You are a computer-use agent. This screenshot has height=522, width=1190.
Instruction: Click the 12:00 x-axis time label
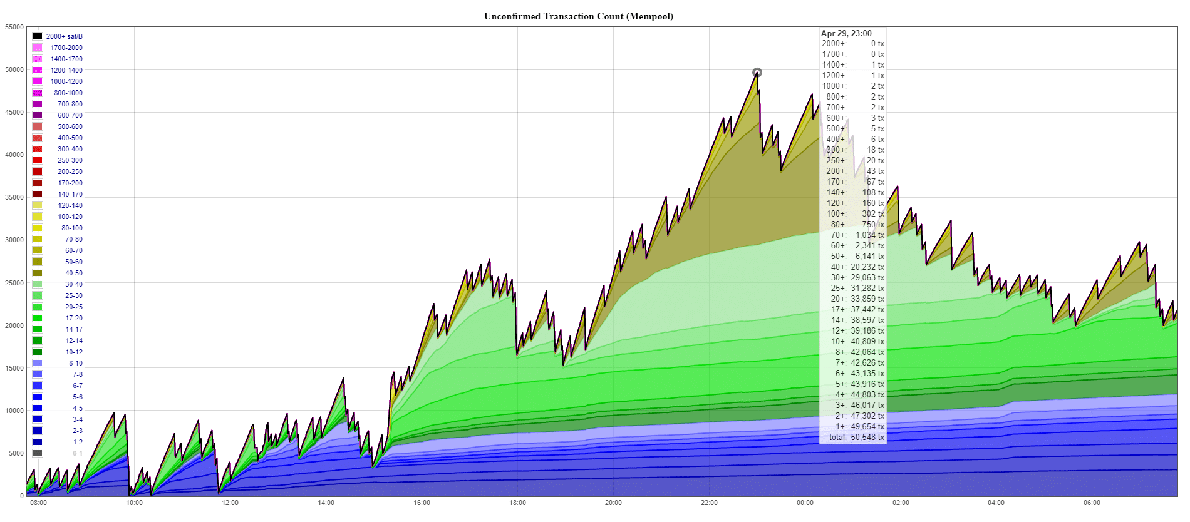click(230, 503)
